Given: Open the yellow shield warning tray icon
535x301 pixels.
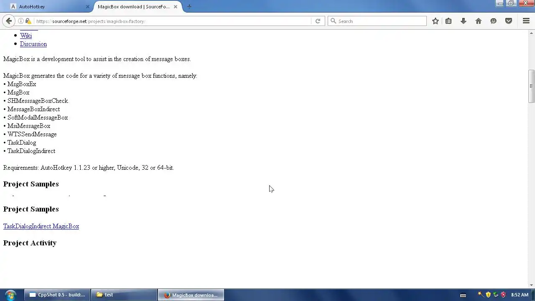Looking at the screenshot, I should [488, 295].
